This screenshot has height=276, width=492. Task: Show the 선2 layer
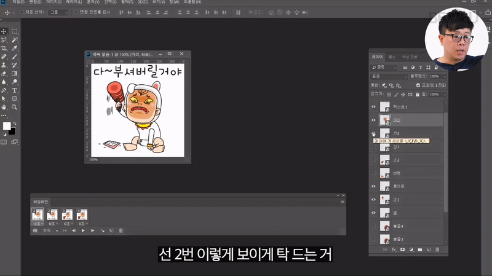click(x=373, y=133)
